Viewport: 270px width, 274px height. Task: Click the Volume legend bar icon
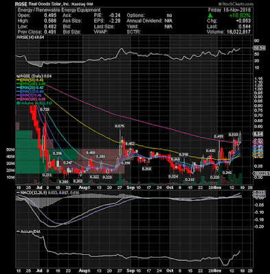[x=17, y=103]
